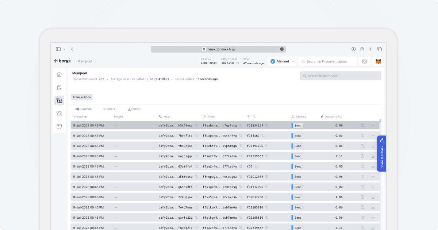438x230 pixels.
Task: Open hash link bafy2bza...tbs2ejoo
Action: pyautogui.click(x=176, y=146)
